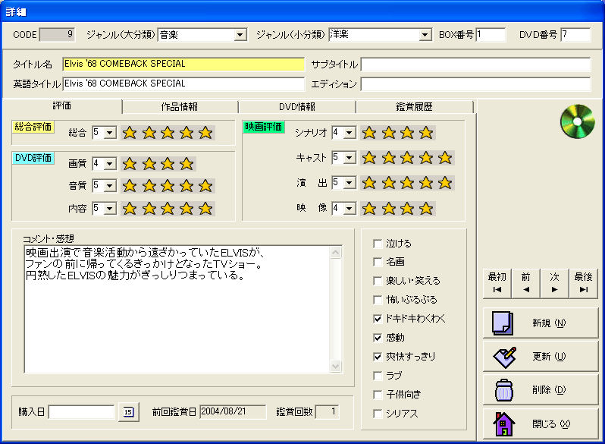This screenshot has width=605, height=444.
Task: Click the サブタイトル input field
Action: click(476, 65)
